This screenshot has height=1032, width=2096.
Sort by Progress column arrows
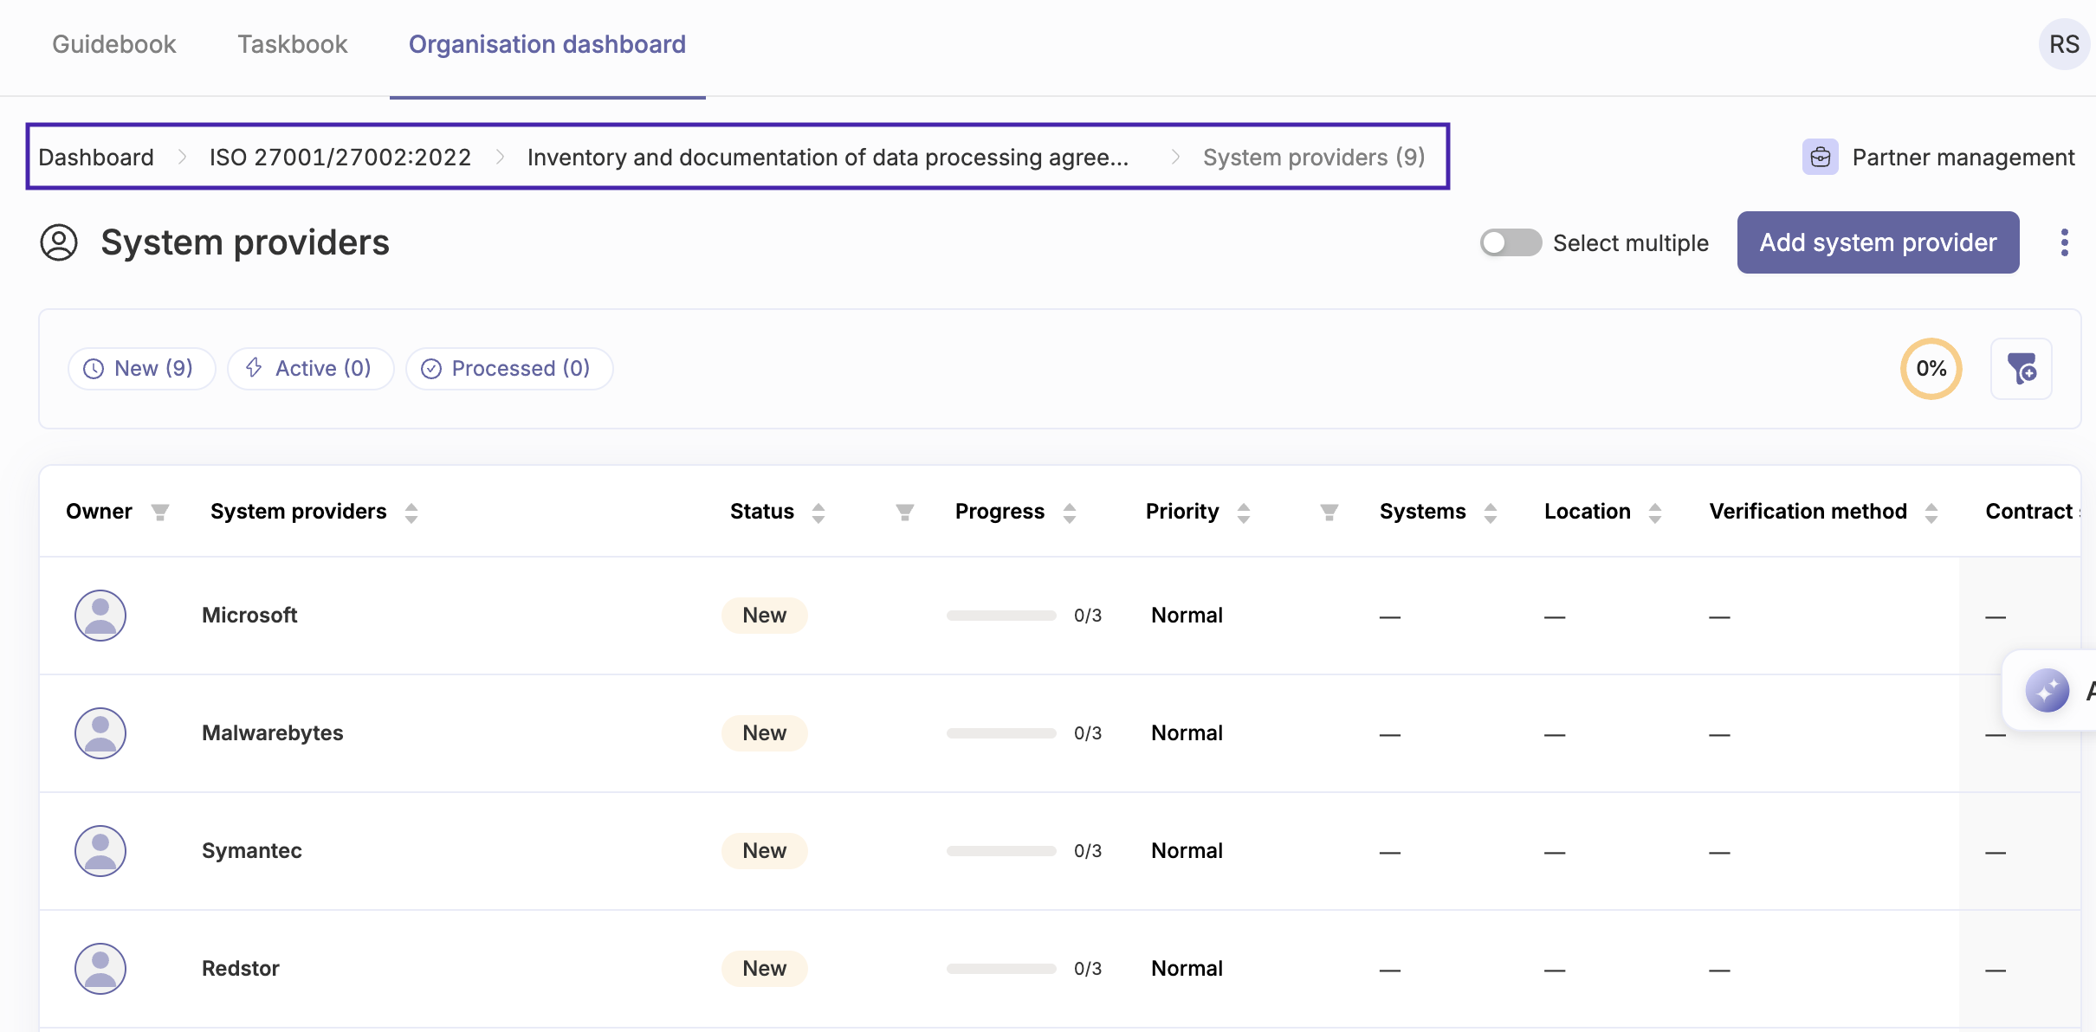coord(1070,513)
